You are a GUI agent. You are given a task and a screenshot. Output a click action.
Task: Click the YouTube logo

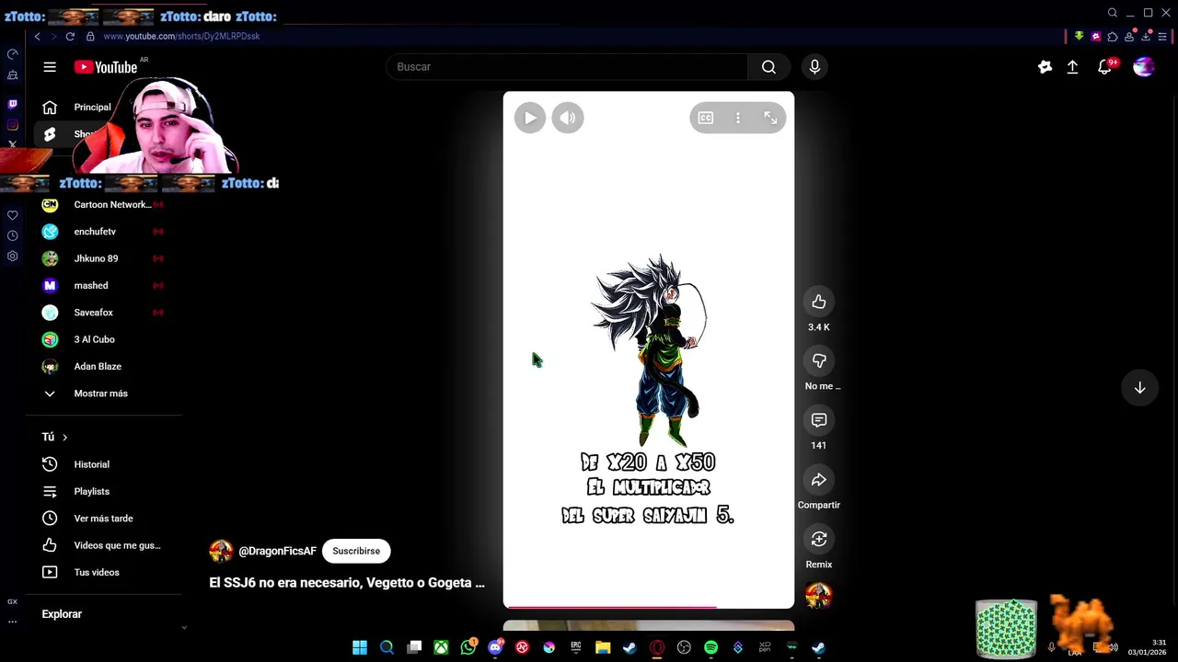click(106, 67)
